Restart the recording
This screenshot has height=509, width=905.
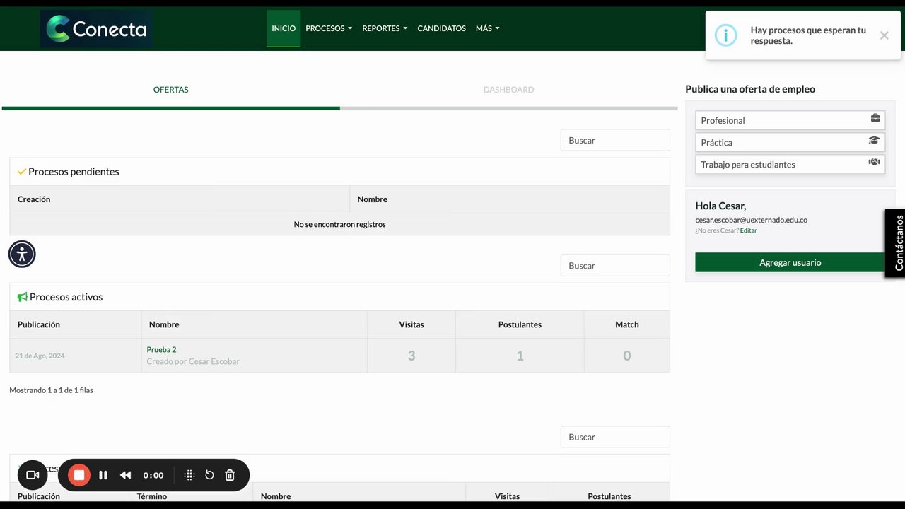pyautogui.click(x=209, y=475)
